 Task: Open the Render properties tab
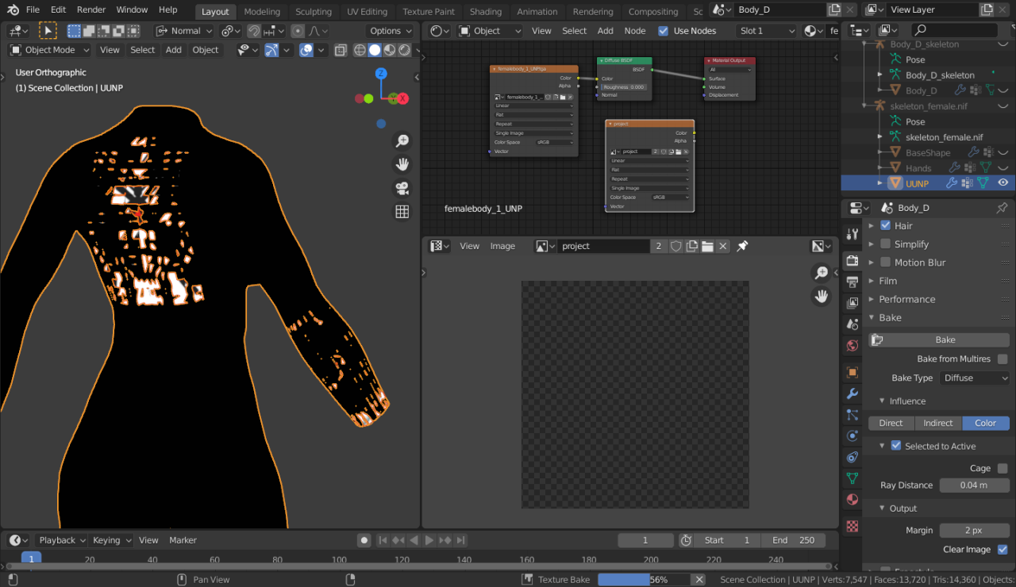tap(852, 260)
